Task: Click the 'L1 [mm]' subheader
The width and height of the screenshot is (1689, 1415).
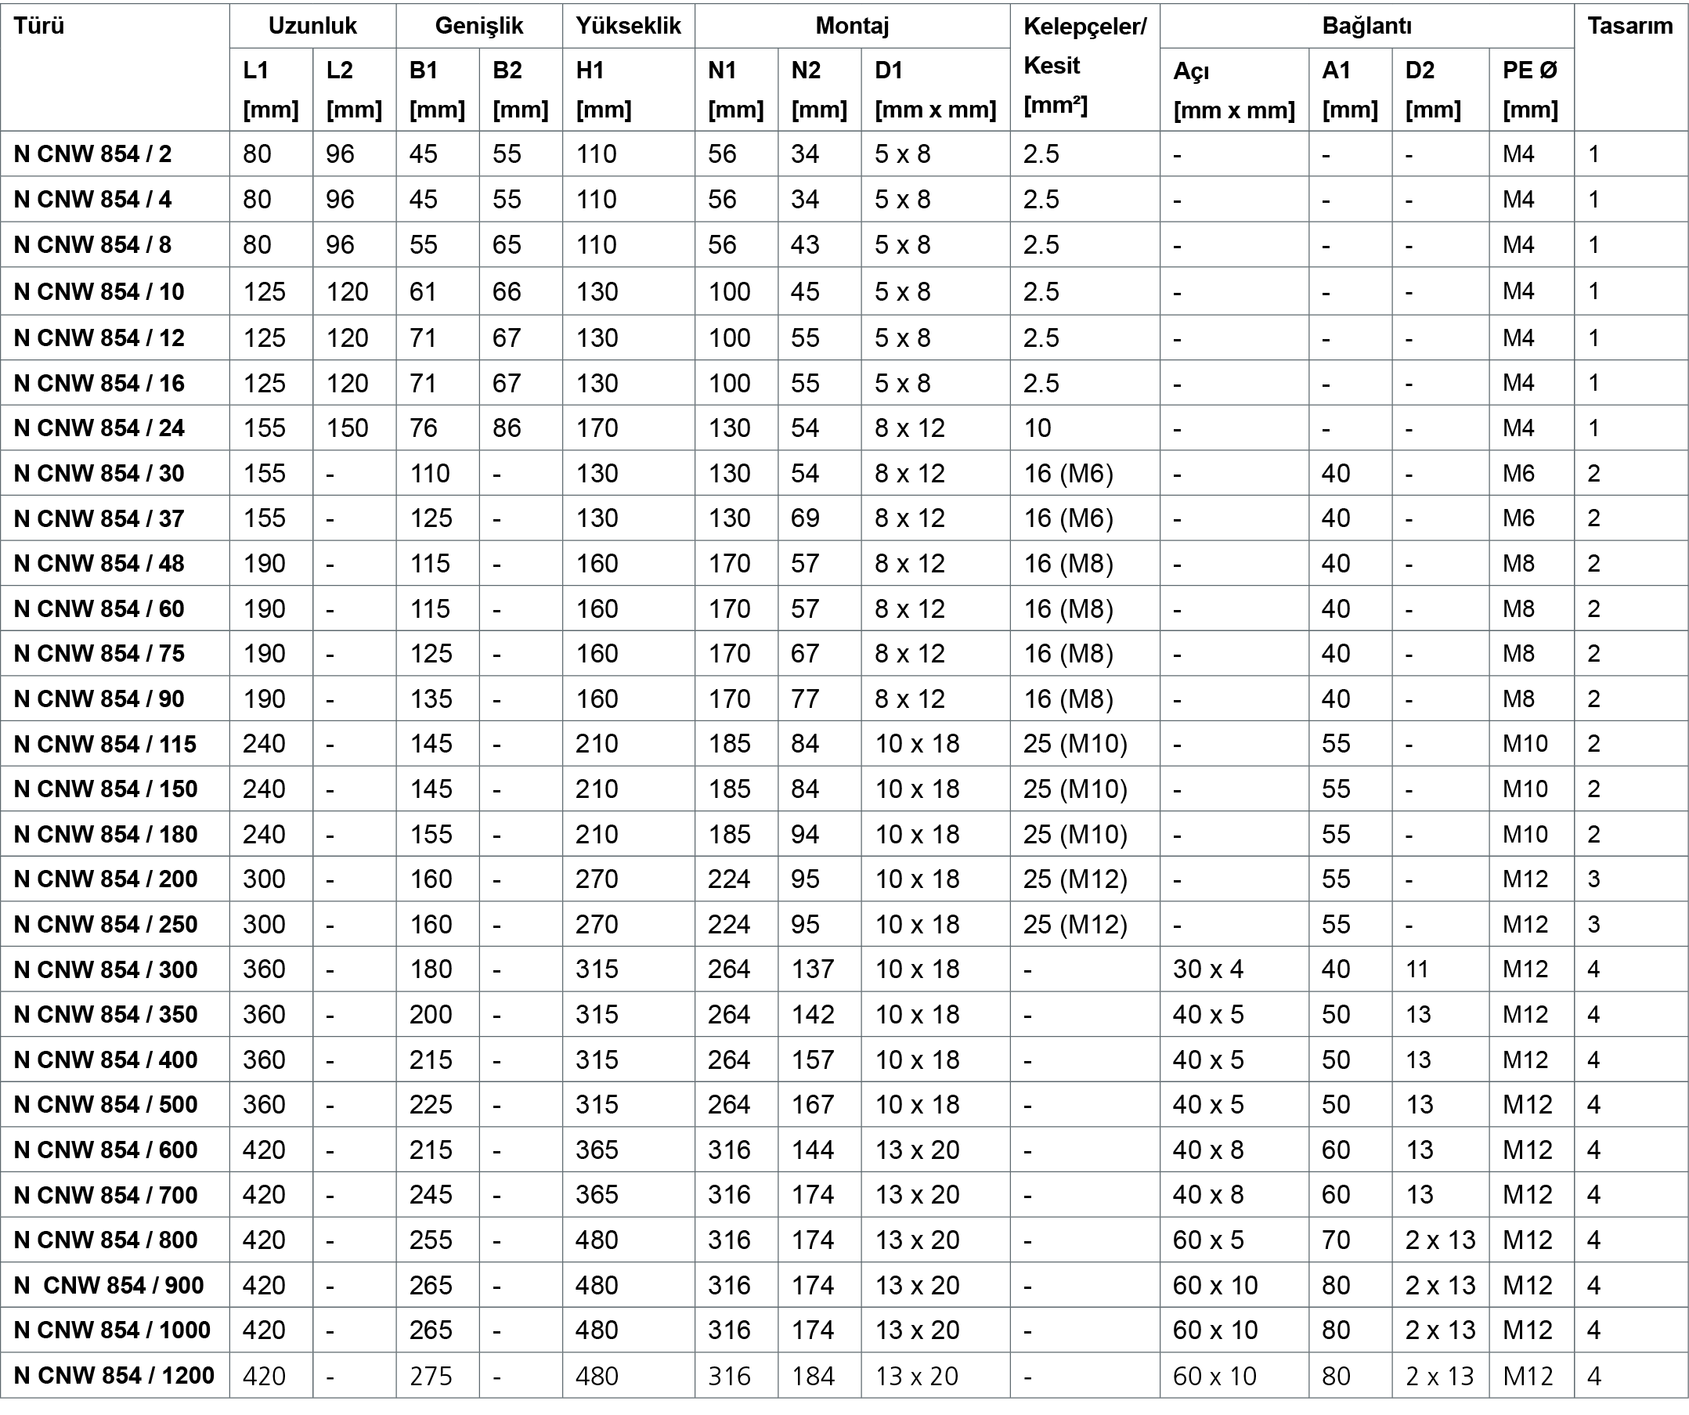Action: [270, 89]
